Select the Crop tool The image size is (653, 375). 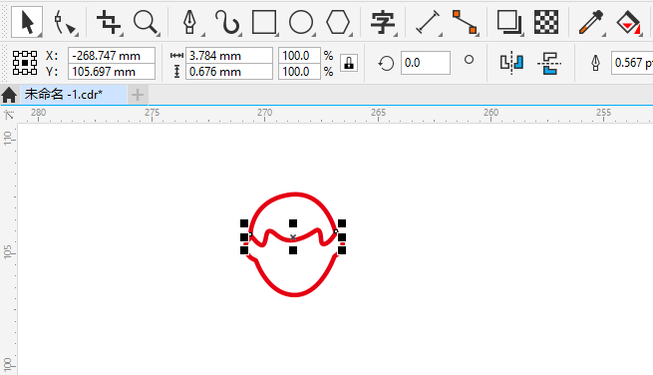coord(109,22)
